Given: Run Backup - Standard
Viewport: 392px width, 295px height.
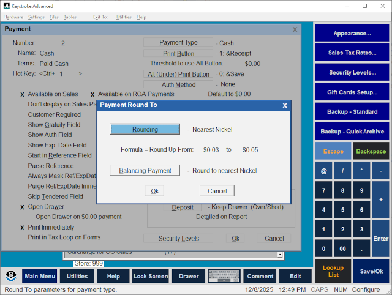Looking at the screenshot, I should (352, 111).
